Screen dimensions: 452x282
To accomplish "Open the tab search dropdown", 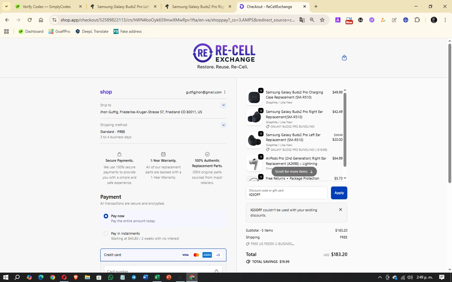I will pos(6,7).
